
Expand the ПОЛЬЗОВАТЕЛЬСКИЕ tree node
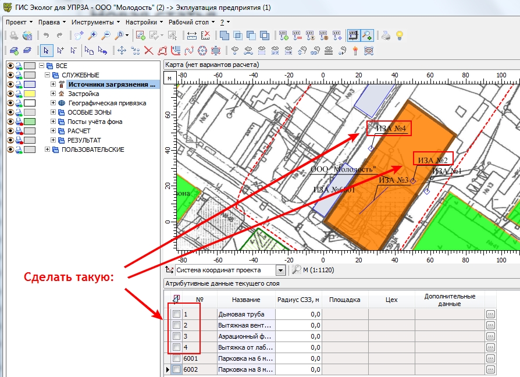pyautogui.click(x=48, y=150)
